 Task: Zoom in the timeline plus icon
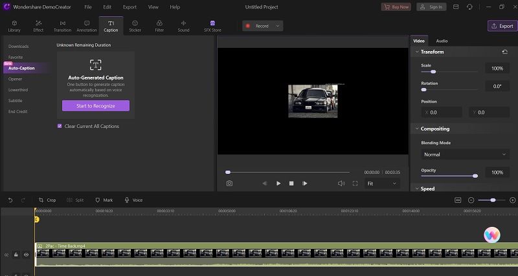(x=513, y=200)
